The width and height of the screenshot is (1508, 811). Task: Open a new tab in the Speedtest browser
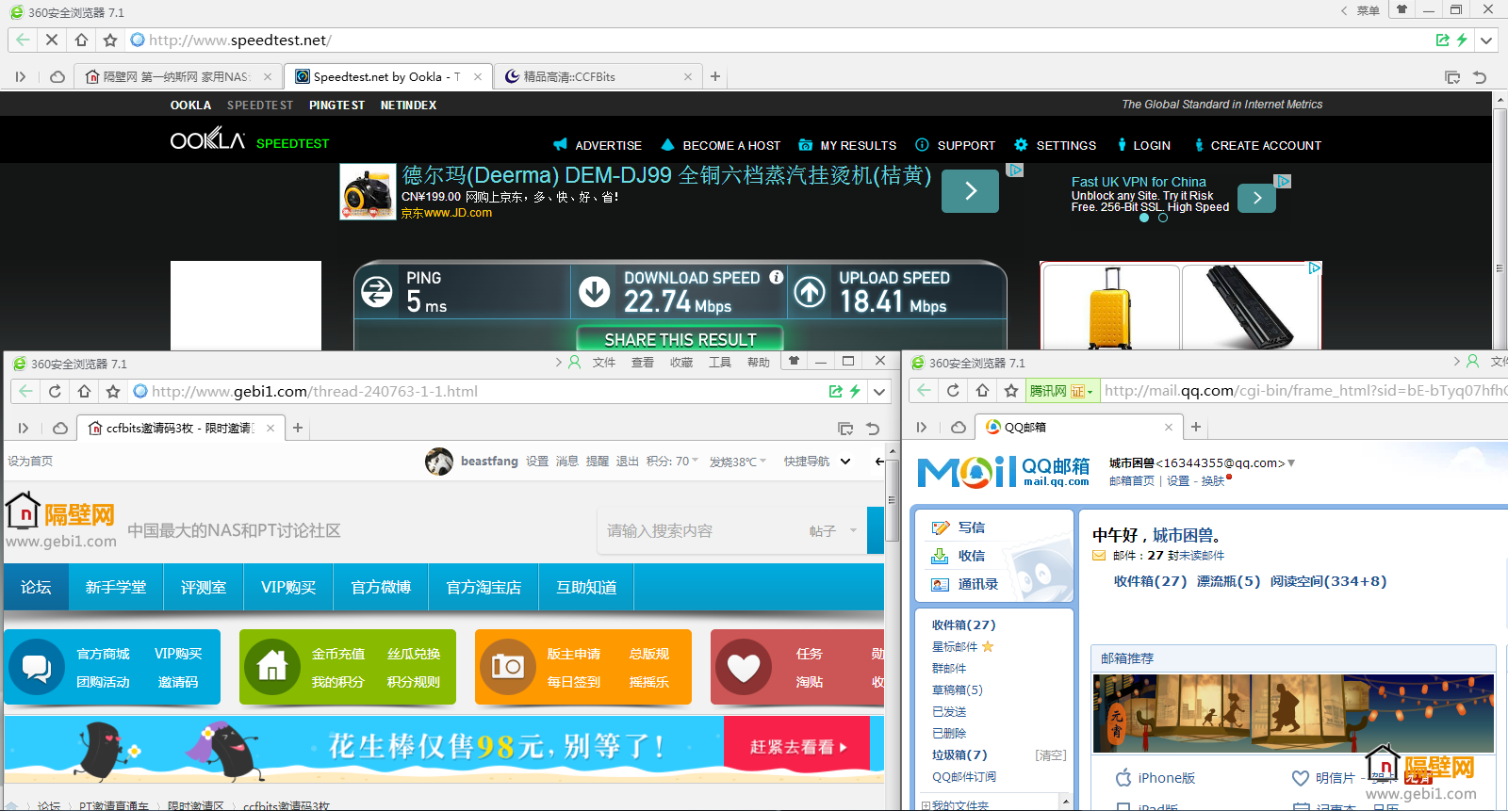[x=715, y=76]
